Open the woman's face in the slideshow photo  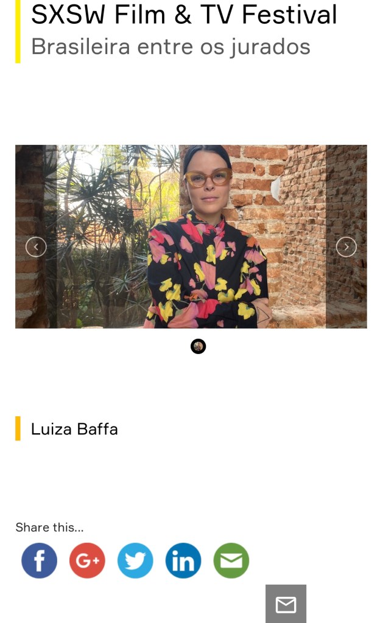[208, 181]
